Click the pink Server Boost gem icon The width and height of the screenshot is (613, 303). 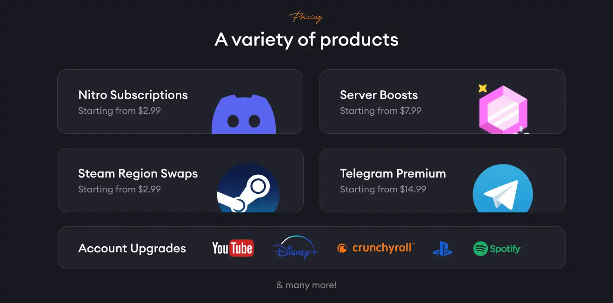(x=503, y=108)
